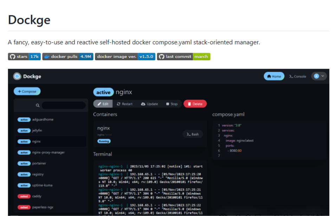Click the GitHub stars 17k badge
The height and width of the screenshot is (216, 331).
(24, 56)
